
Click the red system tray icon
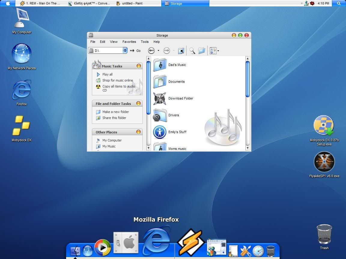click(312, 3)
